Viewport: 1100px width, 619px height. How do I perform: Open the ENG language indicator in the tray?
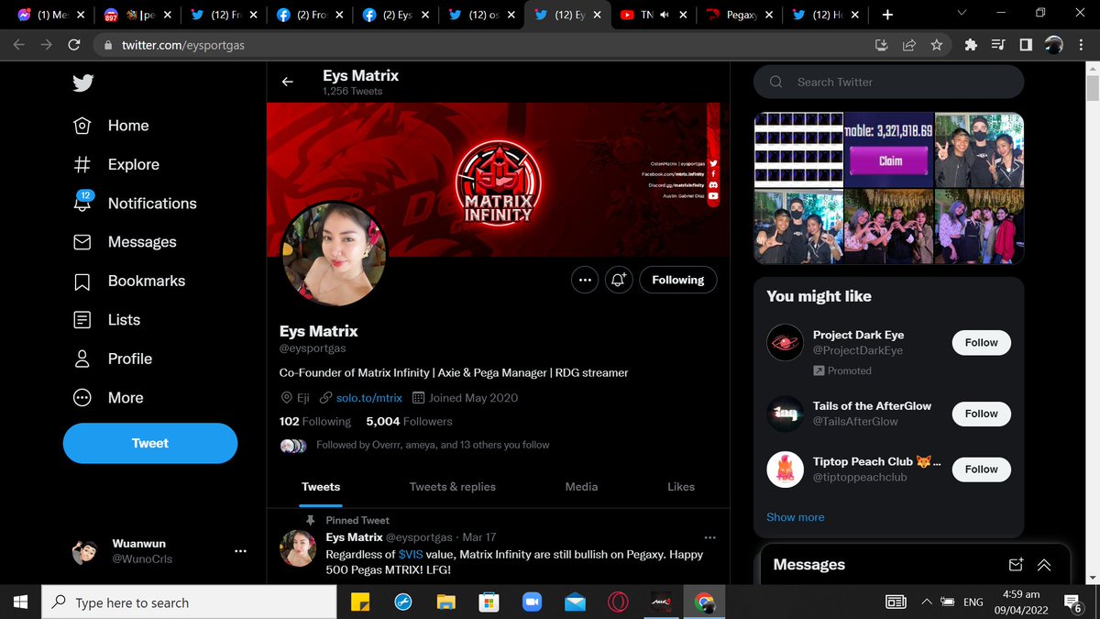tap(974, 602)
